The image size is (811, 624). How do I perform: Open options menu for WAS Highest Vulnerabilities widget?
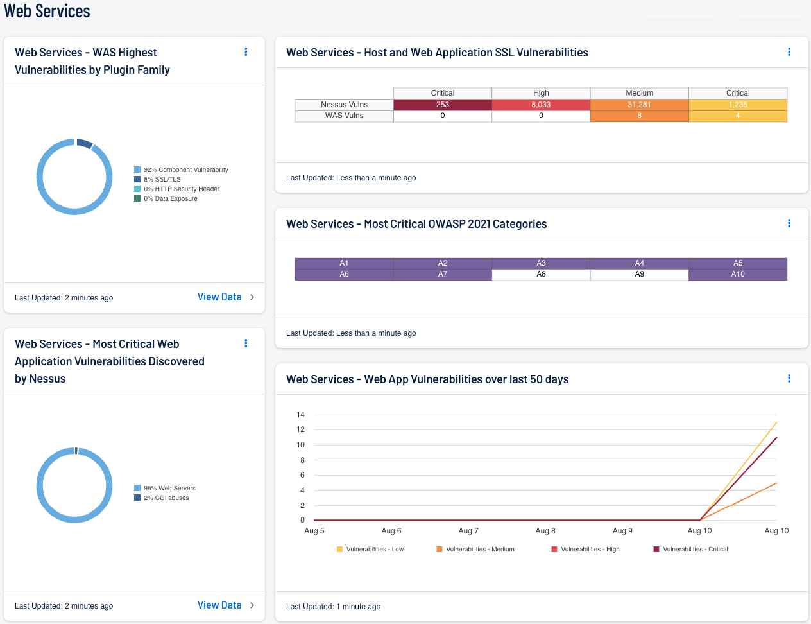246,52
